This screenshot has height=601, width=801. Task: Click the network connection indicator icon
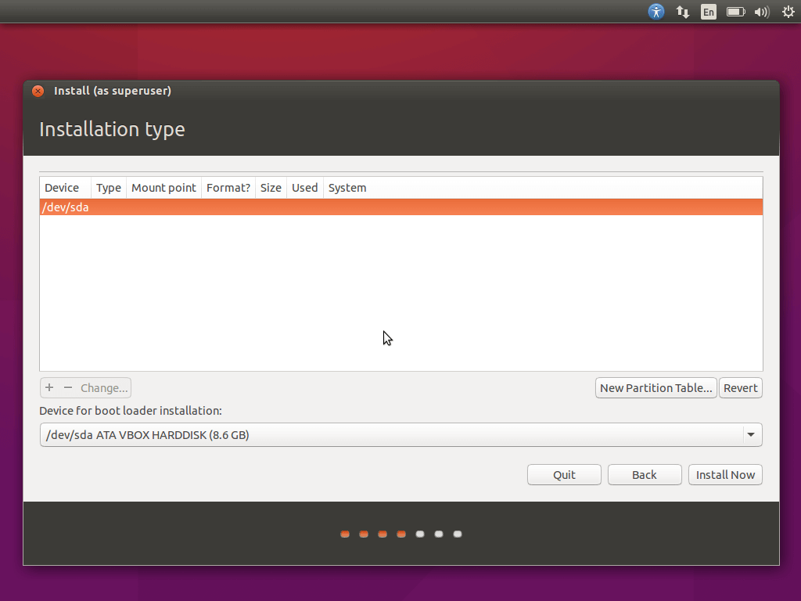click(683, 12)
